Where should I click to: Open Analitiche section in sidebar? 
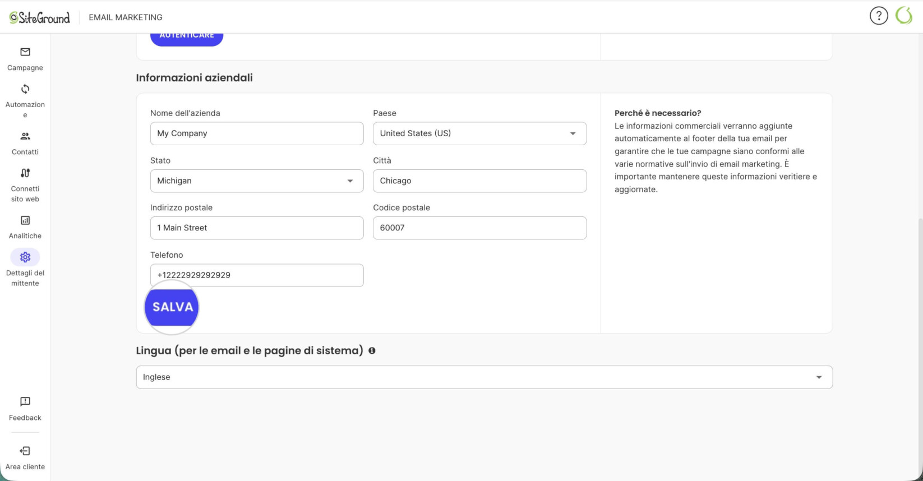[x=25, y=228]
